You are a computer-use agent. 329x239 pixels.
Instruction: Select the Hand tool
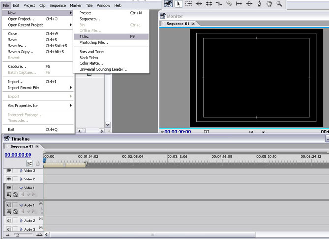pyautogui.click(x=269, y=4)
